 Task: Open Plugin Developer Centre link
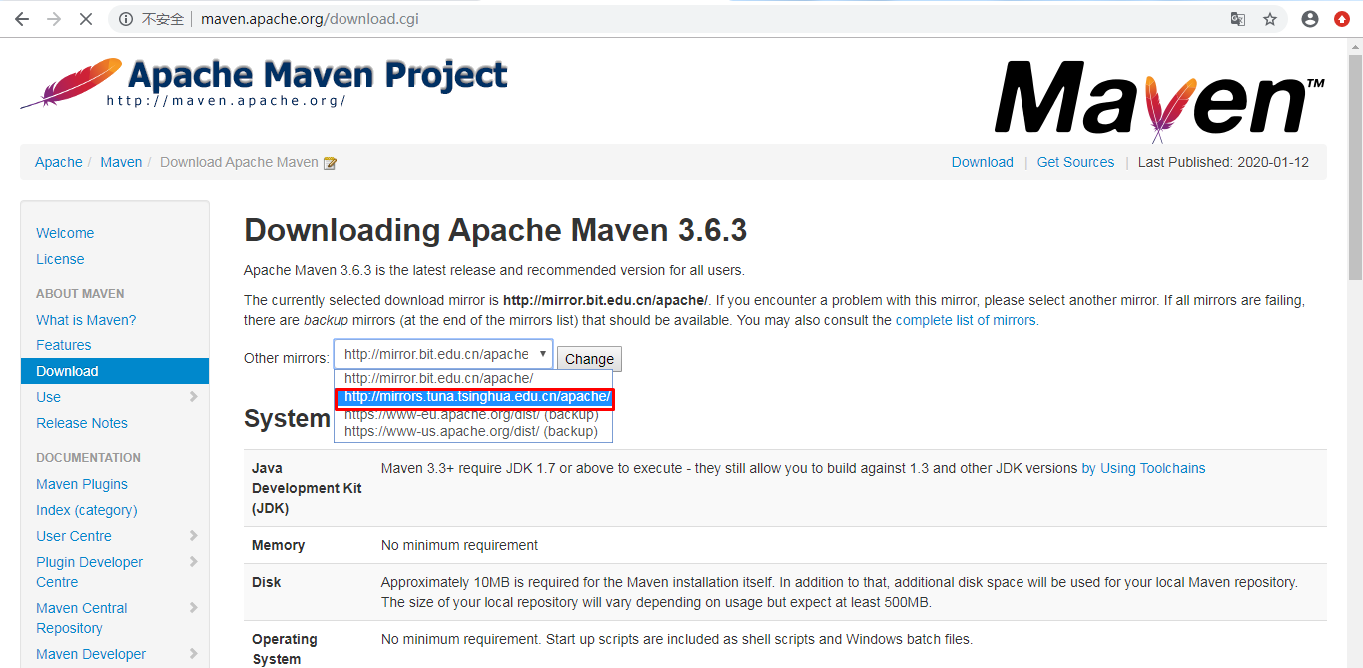[x=90, y=572]
